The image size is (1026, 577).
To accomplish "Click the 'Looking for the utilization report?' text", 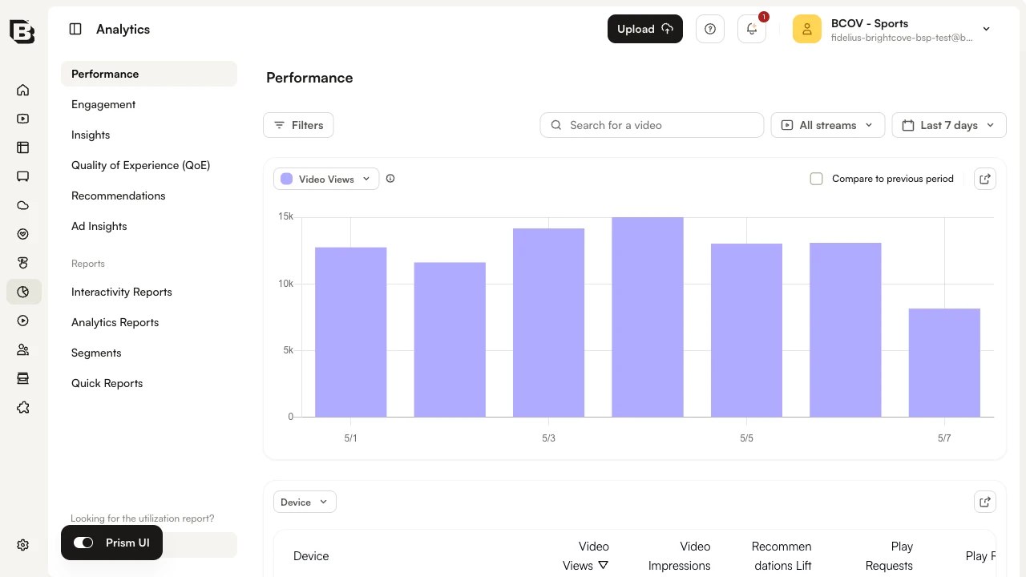I will click(x=143, y=518).
